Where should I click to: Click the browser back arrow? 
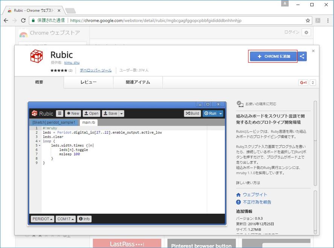click(x=6, y=20)
